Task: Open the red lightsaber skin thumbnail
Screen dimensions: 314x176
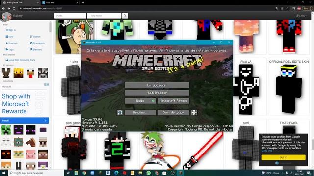Action: point(203,150)
